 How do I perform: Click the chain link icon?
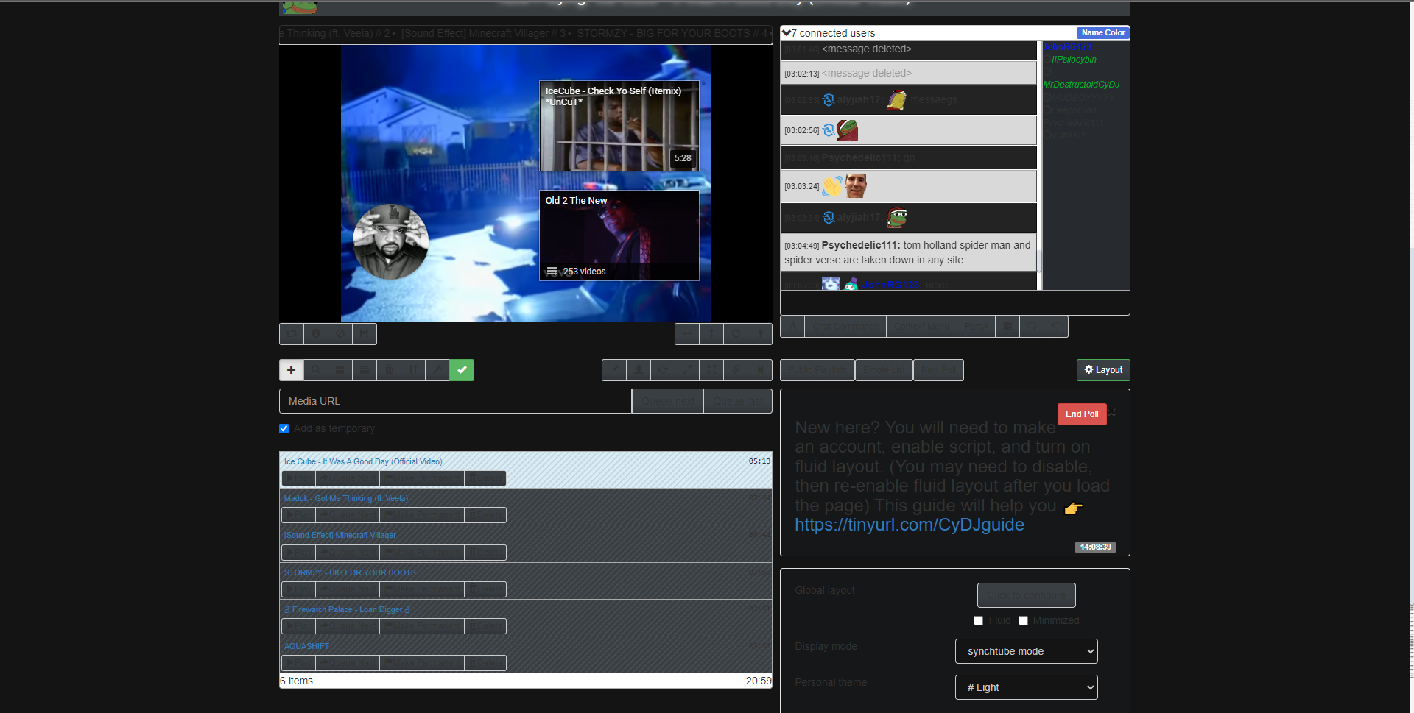click(x=736, y=370)
